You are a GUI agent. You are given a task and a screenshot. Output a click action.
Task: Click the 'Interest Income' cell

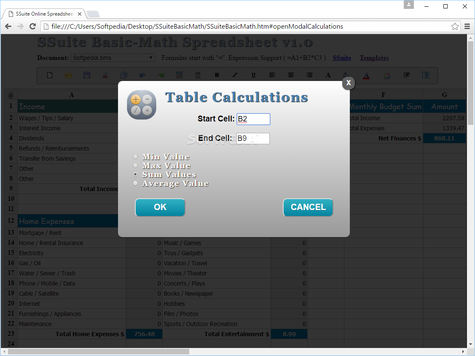click(x=68, y=128)
